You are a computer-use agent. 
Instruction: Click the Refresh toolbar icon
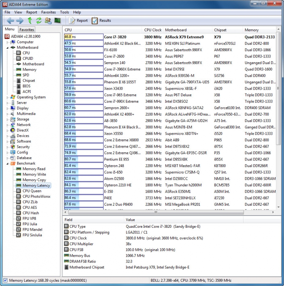coord(39,21)
